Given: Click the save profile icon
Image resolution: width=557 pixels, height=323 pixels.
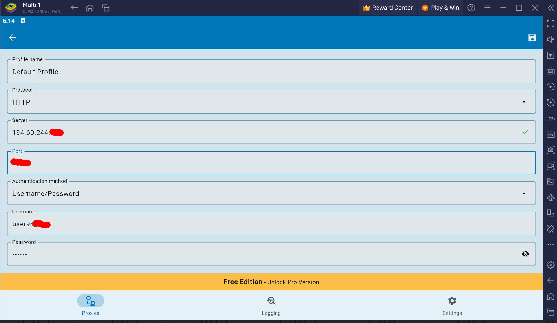Looking at the screenshot, I should [x=532, y=37].
